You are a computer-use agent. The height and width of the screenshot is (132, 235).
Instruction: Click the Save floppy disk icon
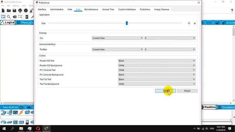click(x=14, y=11)
